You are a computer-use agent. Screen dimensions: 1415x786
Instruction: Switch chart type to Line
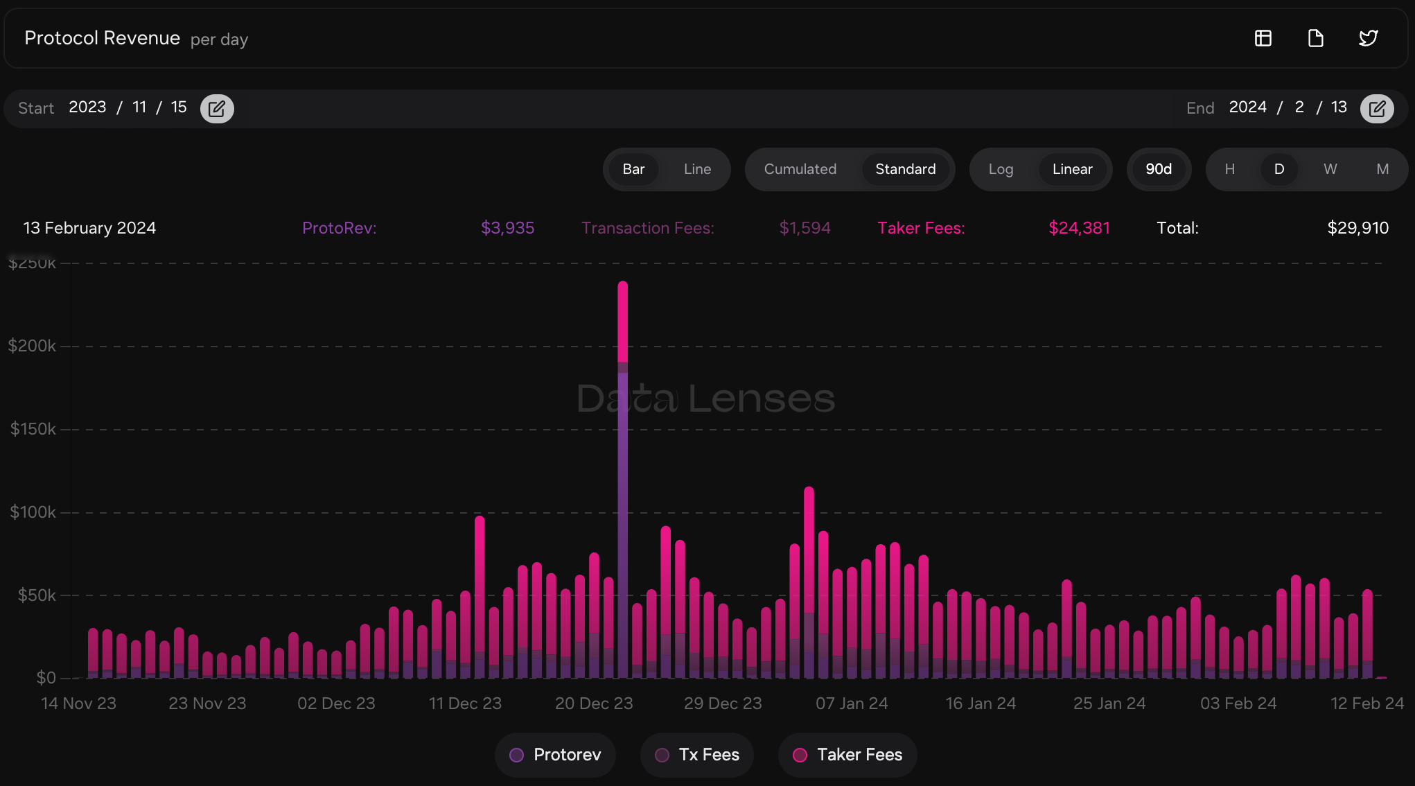pyautogui.click(x=697, y=169)
